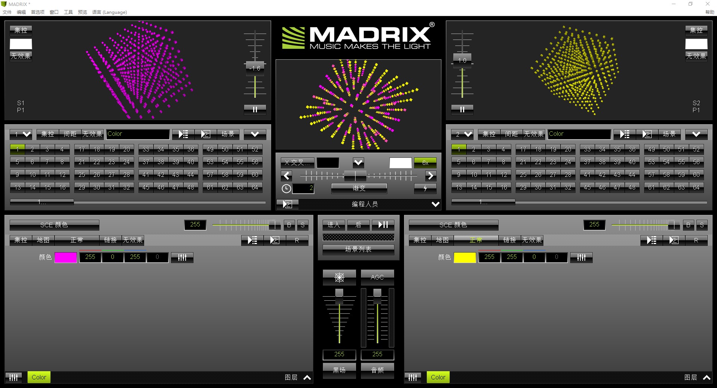717x388 pixels.
Task: Click the play/pause icon next to 后
Action: pos(383,225)
